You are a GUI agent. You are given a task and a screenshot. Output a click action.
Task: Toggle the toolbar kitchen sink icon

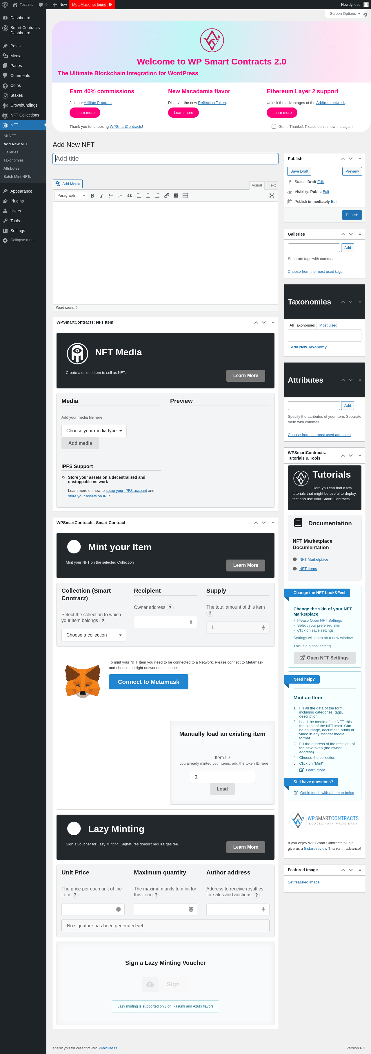tap(185, 196)
